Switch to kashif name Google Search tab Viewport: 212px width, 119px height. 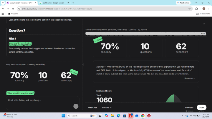[x=54, y=3]
